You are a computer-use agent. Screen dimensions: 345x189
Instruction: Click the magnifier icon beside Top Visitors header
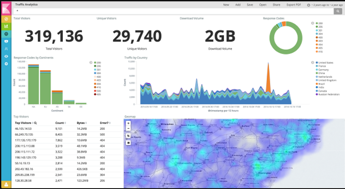coord(35,123)
